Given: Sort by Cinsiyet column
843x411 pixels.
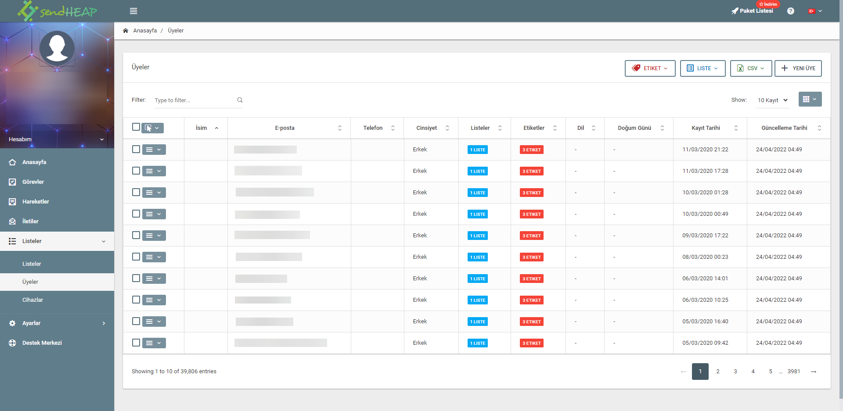Looking at the screenshot, I should pos(431,128).
